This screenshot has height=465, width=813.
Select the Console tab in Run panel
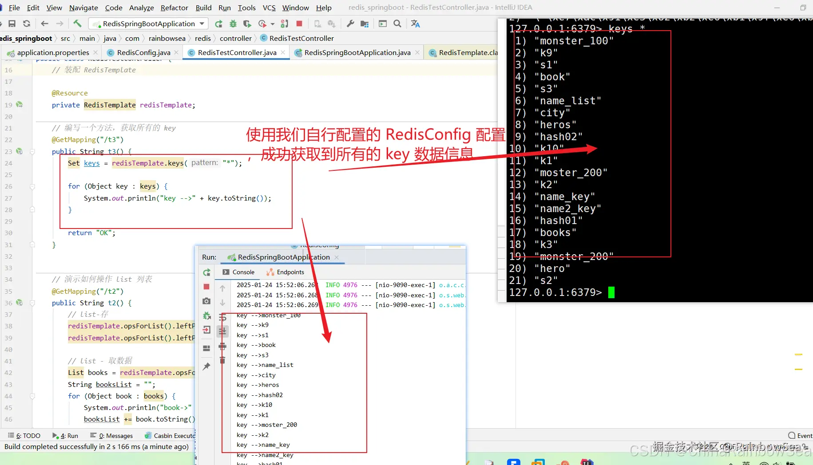[x=238, y=272]
